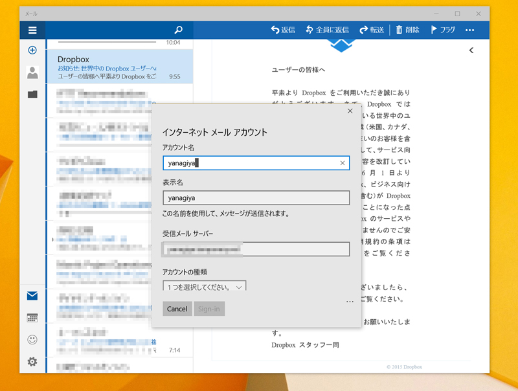Open アカウントの種類 dropdown
The image size is (518, 391).
tap(205, 286)
